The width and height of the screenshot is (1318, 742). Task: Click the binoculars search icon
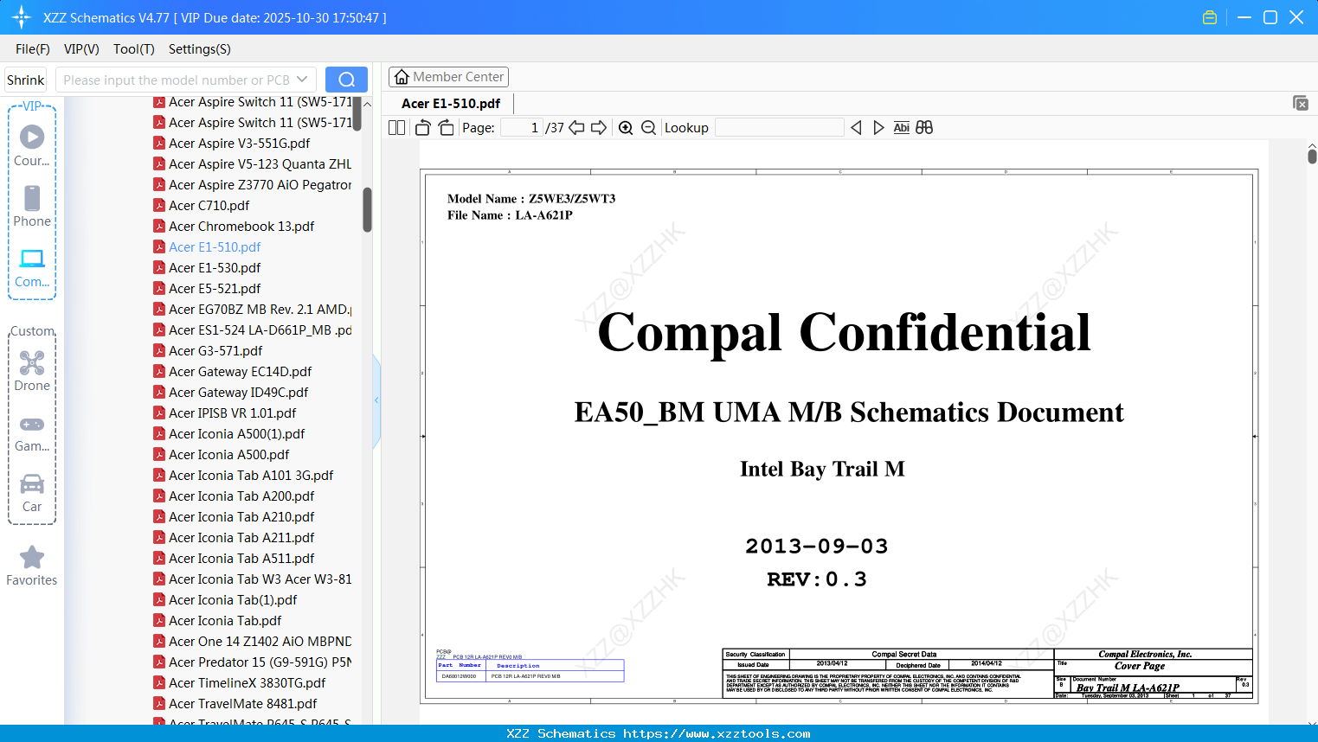coord(924,128)
